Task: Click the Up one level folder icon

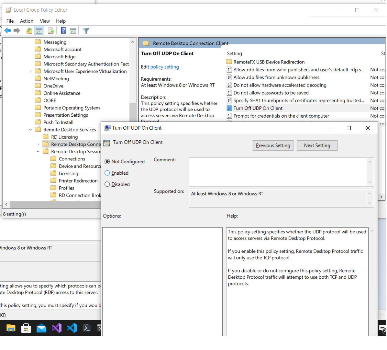Action: pos(29,31)
